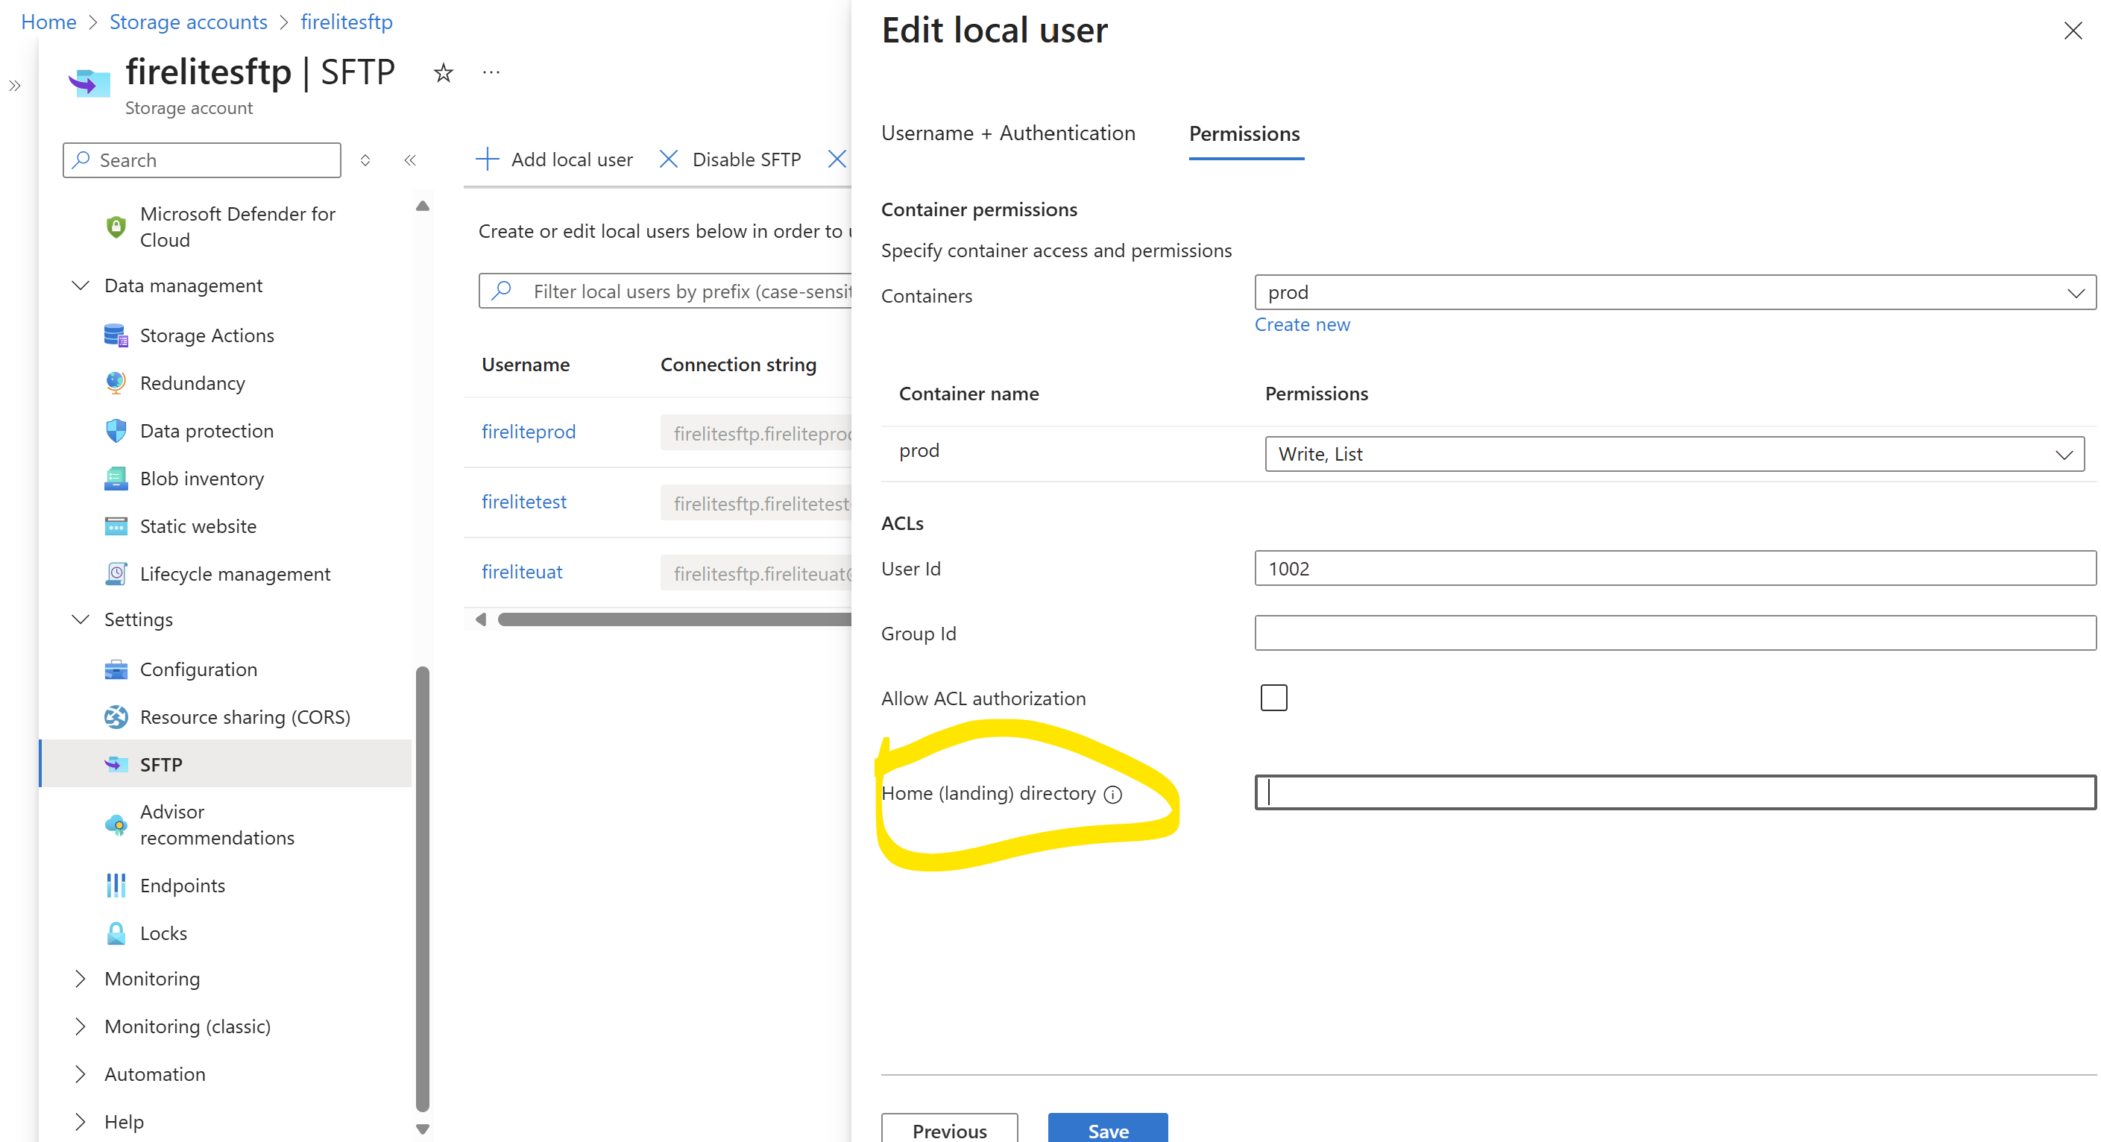Collapse the Settings section
2101x1142 pixels.
pyautogui.click(x=80, y=619)
